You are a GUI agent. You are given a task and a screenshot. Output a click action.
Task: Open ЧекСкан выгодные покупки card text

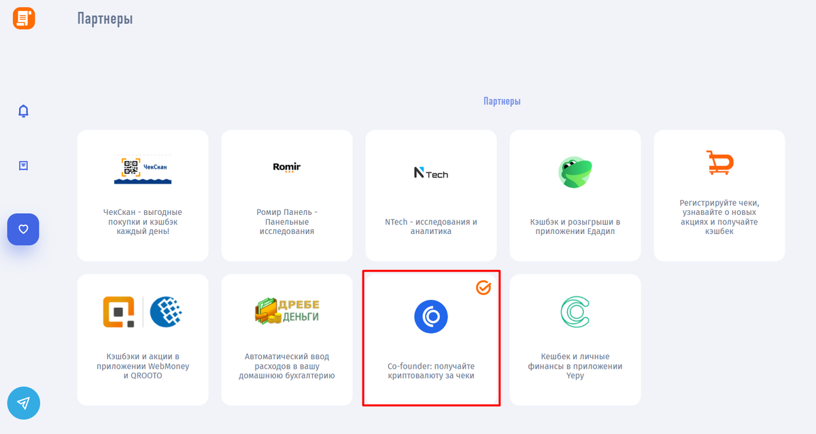point(143,222)
